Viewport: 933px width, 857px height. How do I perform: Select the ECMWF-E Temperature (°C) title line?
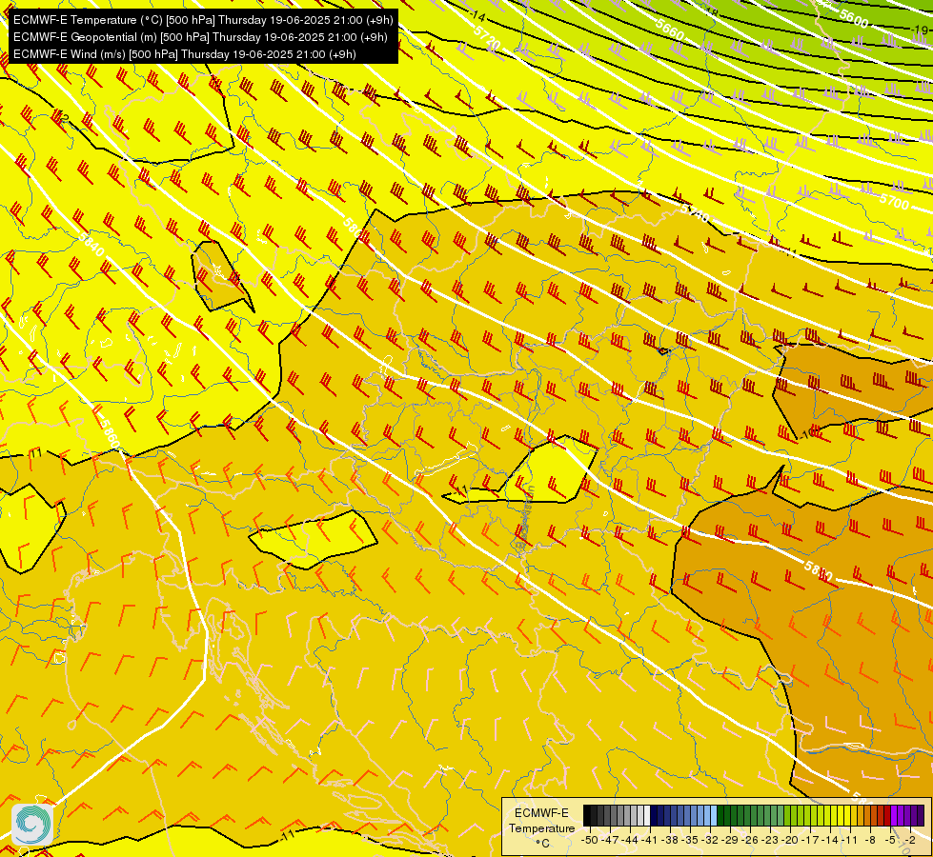click(203, 20)
